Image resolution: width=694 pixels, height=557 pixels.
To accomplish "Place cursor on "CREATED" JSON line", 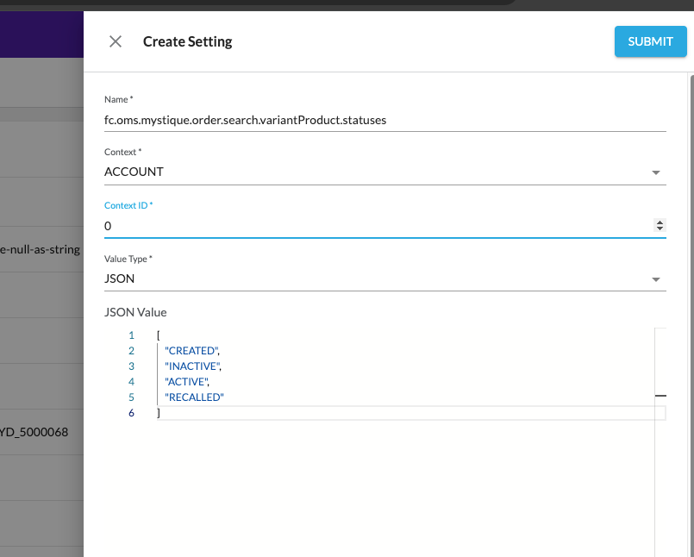I will coord(193,351).
